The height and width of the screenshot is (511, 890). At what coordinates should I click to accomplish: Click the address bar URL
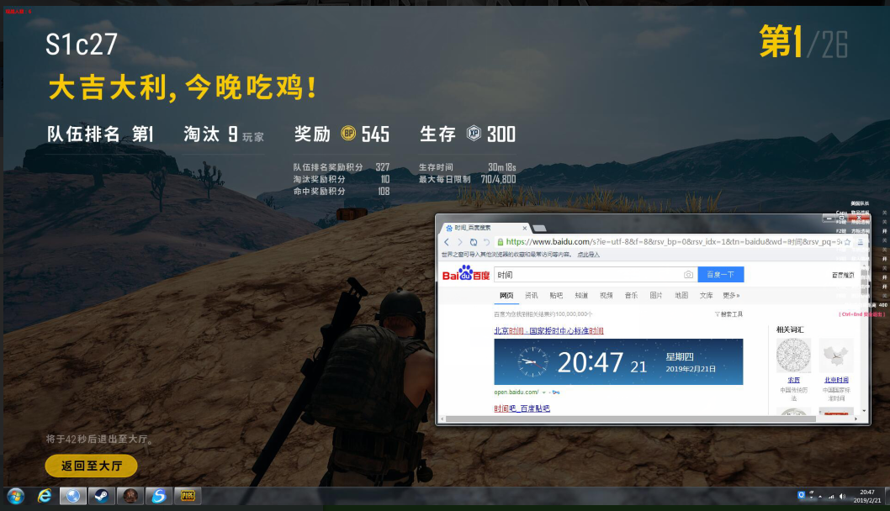[673, 242]
